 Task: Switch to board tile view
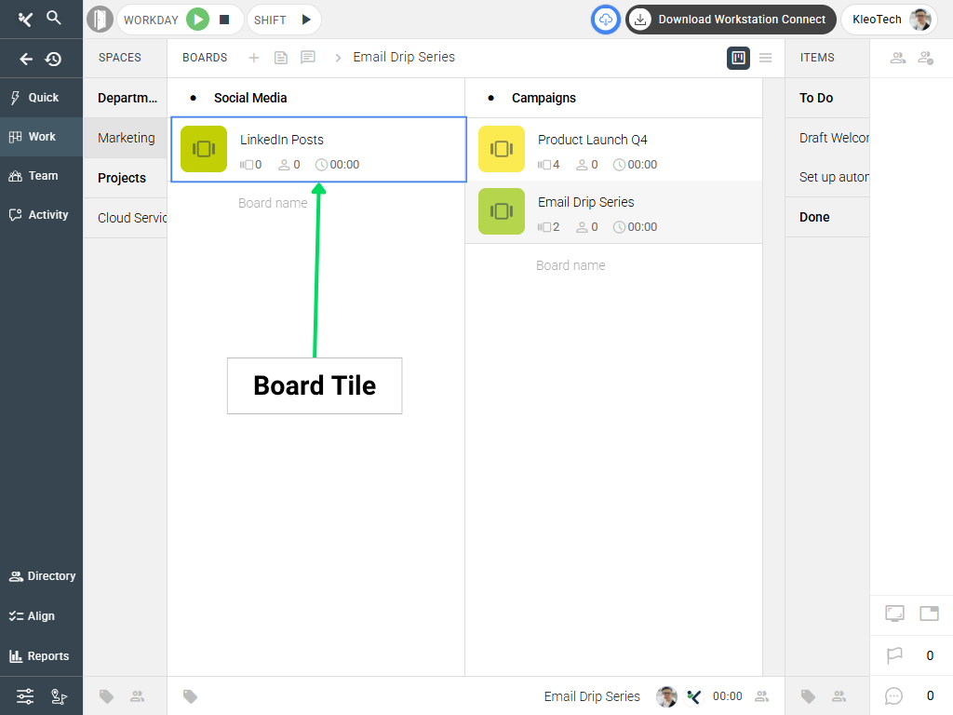(x=738, y=58)
